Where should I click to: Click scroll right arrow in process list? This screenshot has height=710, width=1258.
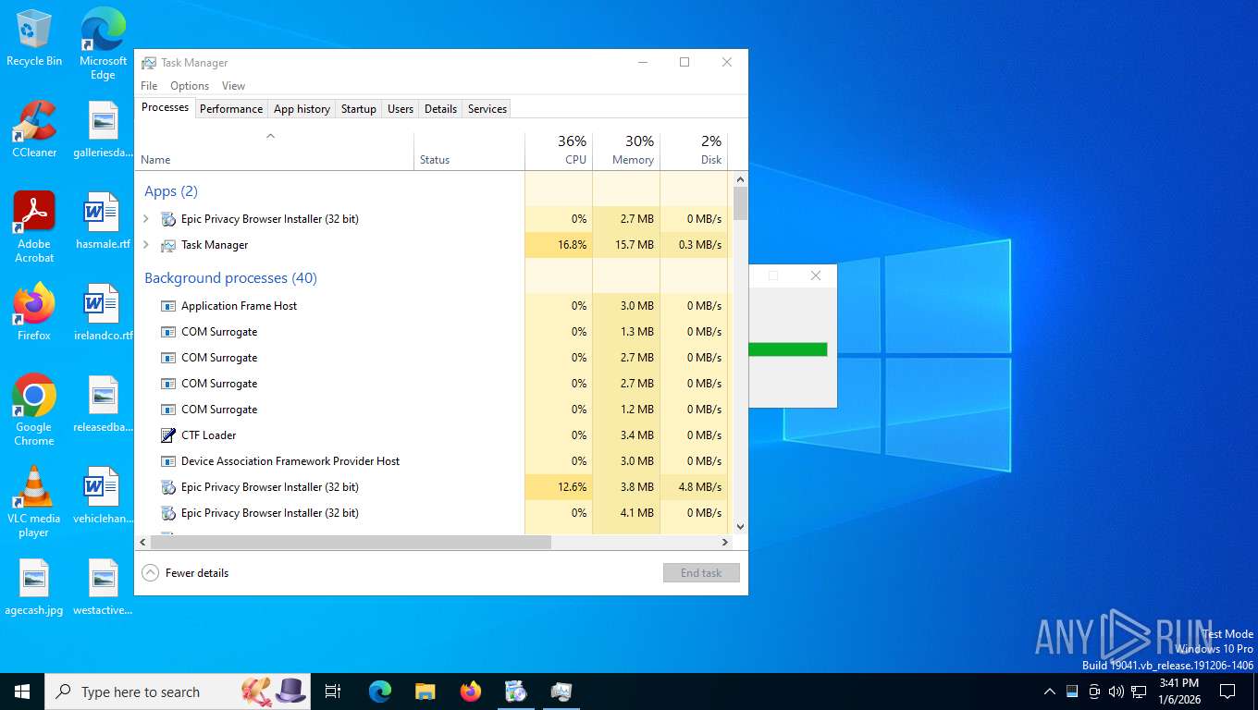[726, 543]
